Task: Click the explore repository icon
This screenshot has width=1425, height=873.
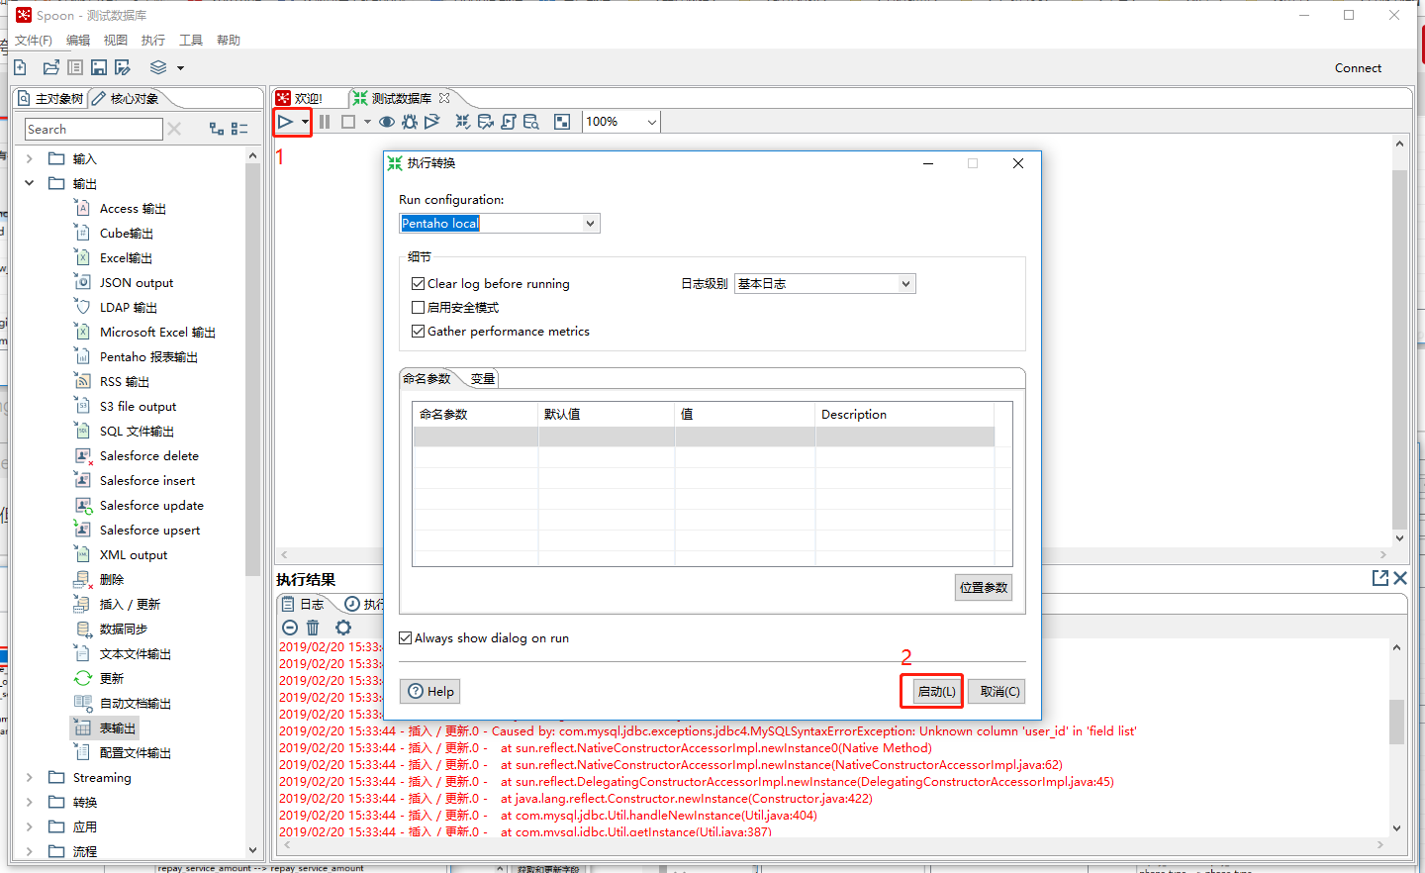Action: click(75, 67)
